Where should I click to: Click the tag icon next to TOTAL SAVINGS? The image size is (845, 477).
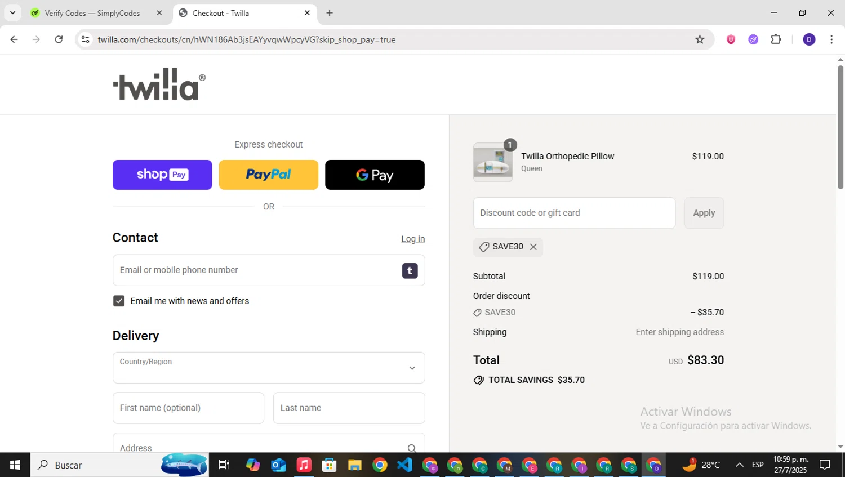click(479, 380)
